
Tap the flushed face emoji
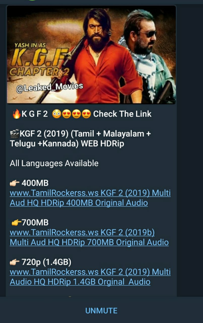point(56,114)
